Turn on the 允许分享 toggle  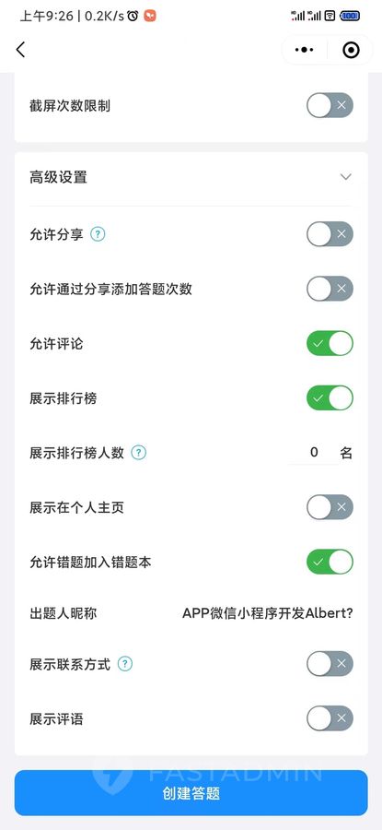[x=330, y=234]
